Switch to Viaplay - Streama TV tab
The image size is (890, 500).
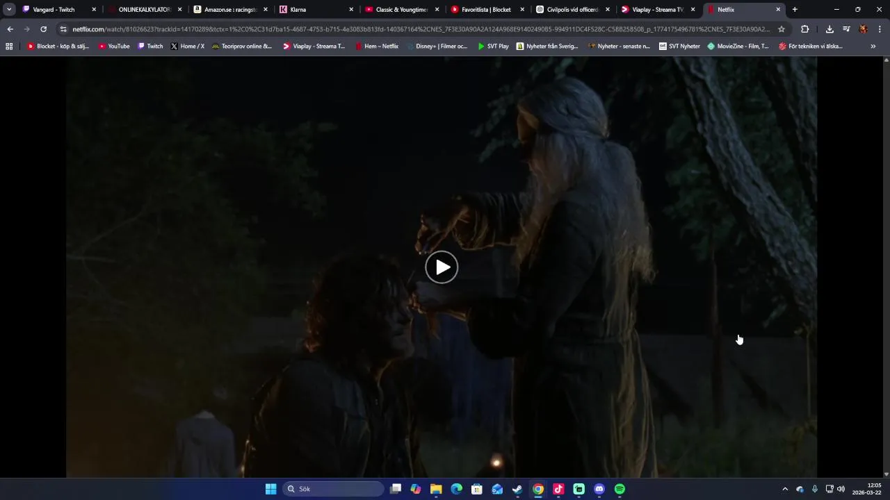(658, 10)
